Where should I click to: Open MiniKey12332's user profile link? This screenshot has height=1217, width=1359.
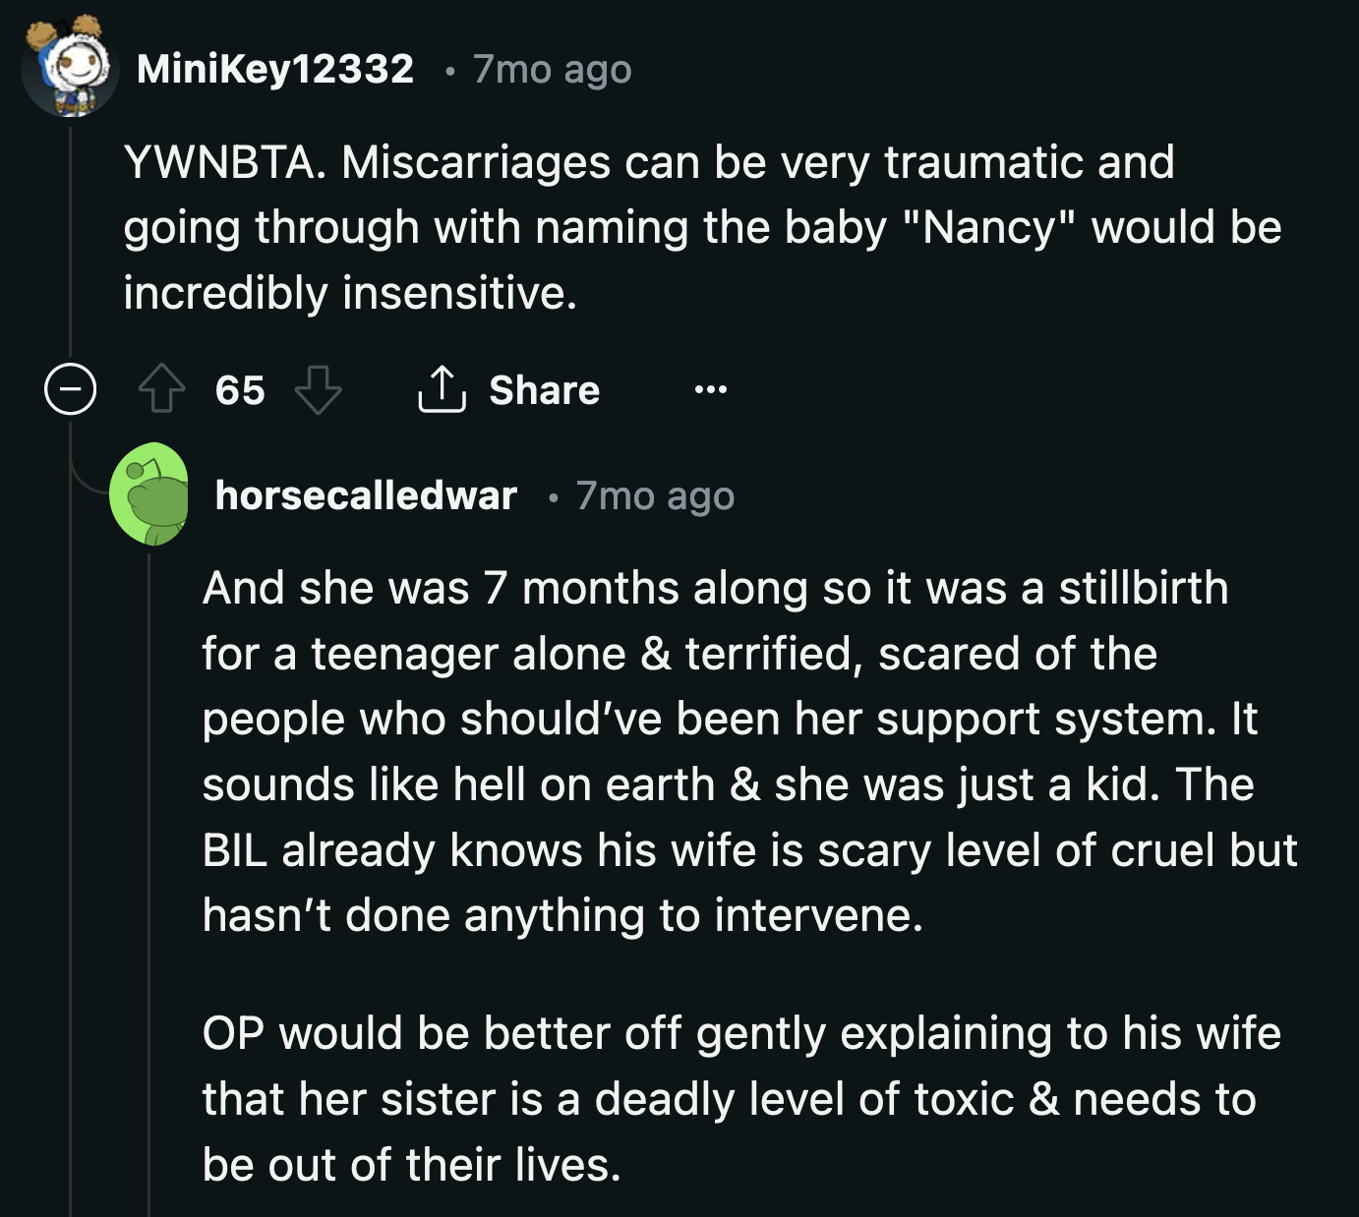point(275,69)
